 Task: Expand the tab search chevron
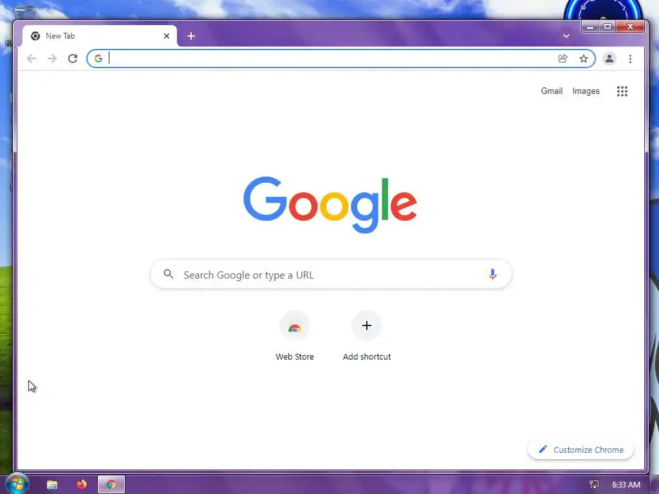(x=566, y=36)
